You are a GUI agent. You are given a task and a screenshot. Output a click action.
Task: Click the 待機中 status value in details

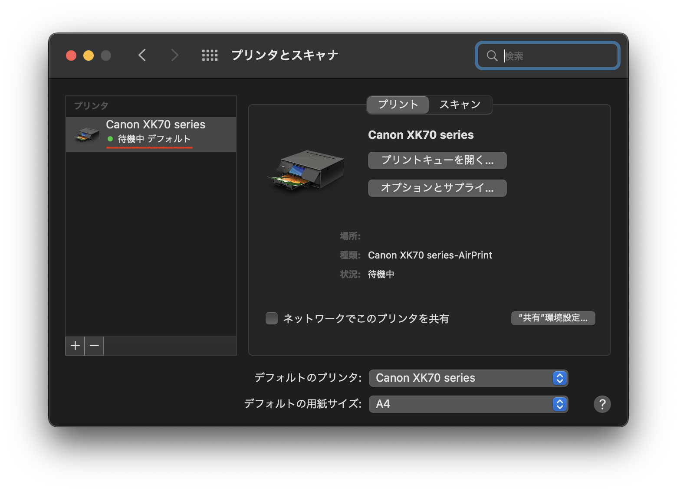[381, 274]
